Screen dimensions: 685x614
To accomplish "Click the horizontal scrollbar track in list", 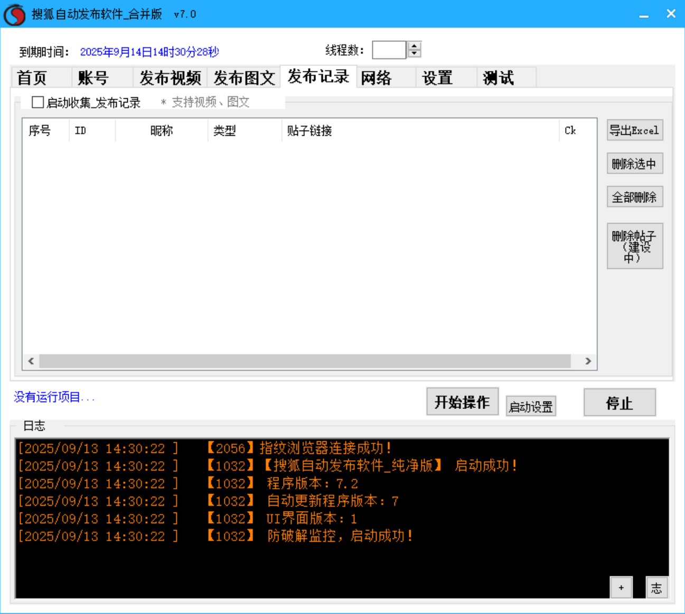I will pos(305,361).
